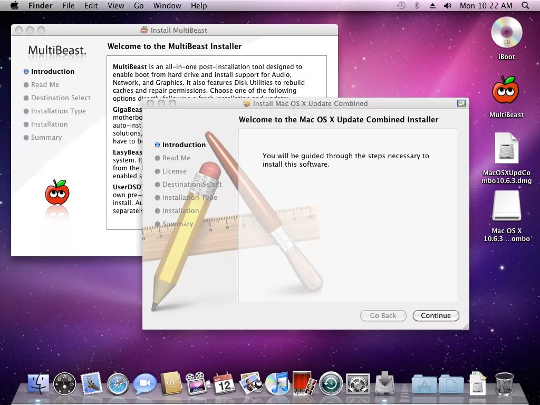540x405 pixels.
Task: Open the File menu
Action: pos(68,5)
